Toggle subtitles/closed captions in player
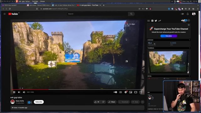The image size is (201, 113). [x=121, y=92]
